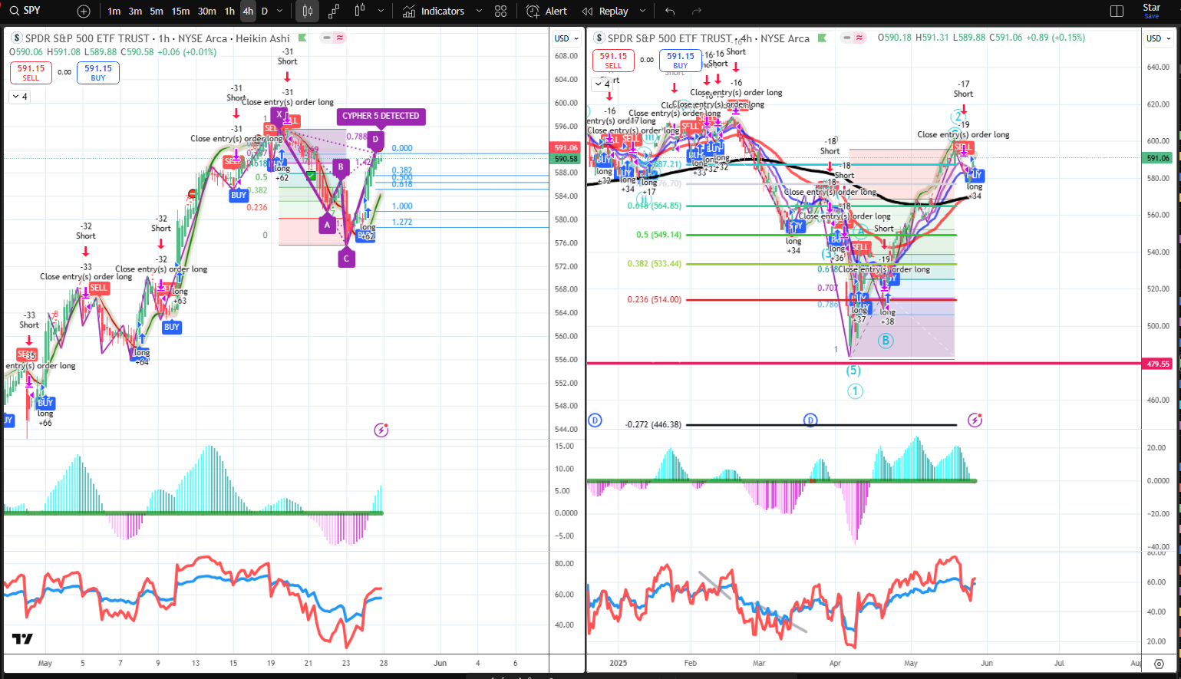Expand the favorite indicators dropdown arrow

coord(479,12)
